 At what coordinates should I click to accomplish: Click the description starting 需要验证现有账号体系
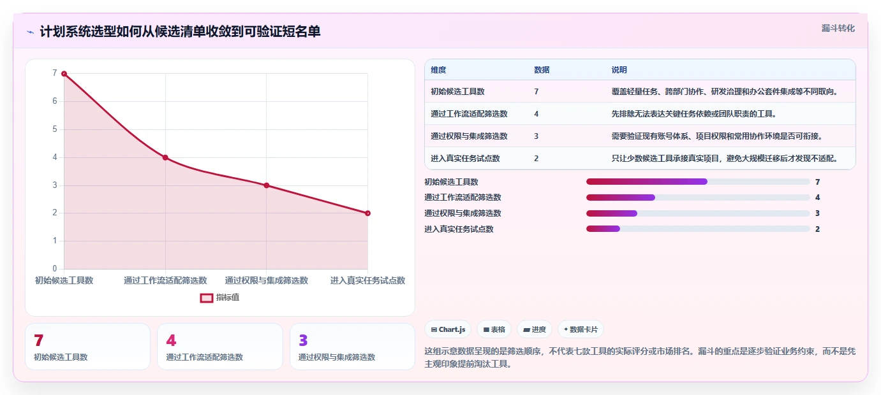[717, 136]
